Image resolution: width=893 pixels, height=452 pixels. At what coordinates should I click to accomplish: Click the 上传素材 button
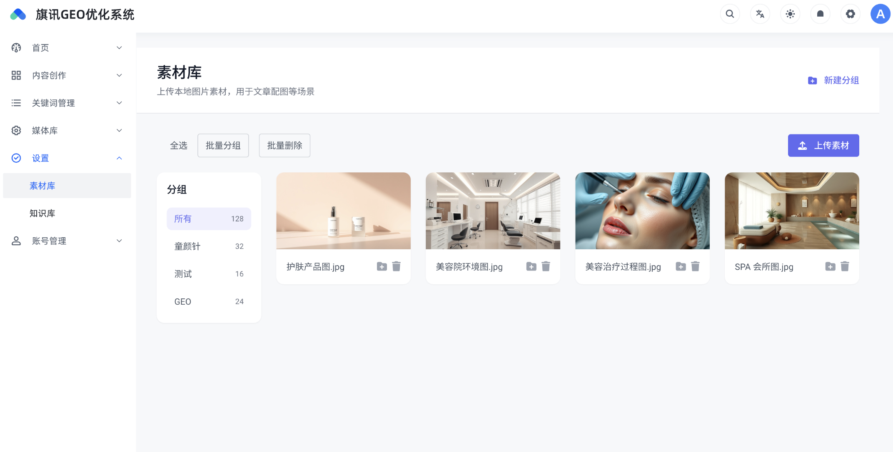point(823,146)
